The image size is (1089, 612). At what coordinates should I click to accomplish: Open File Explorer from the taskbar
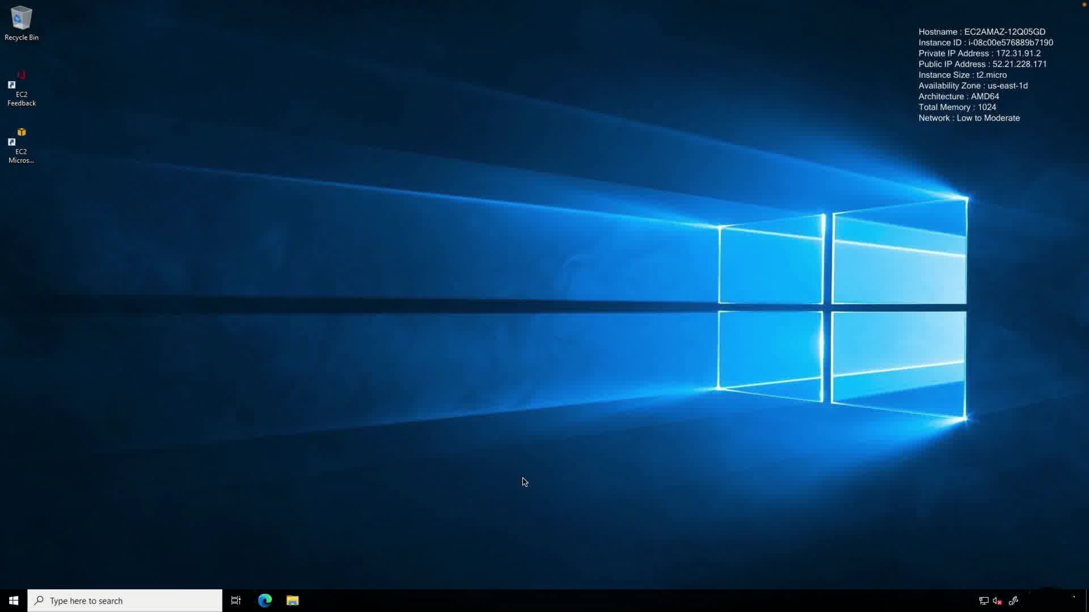tap(293, 601)
